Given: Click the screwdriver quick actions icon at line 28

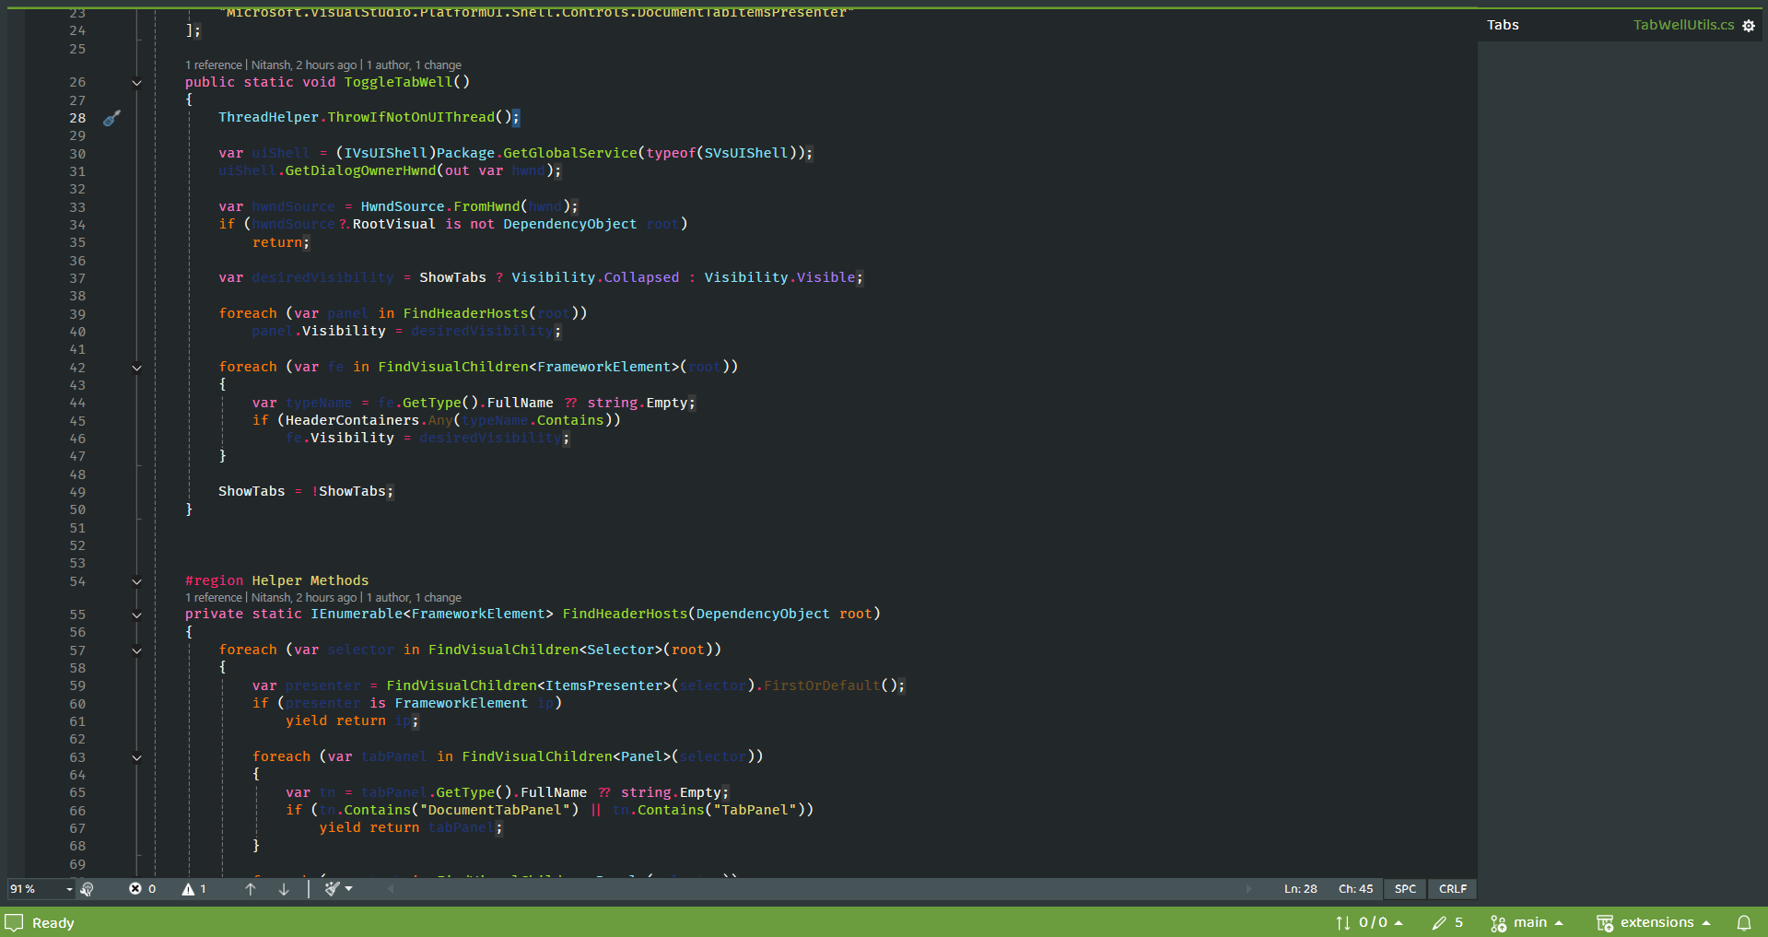Looking at the screenshot, I should pyautogui.click(x=111, y=118).
